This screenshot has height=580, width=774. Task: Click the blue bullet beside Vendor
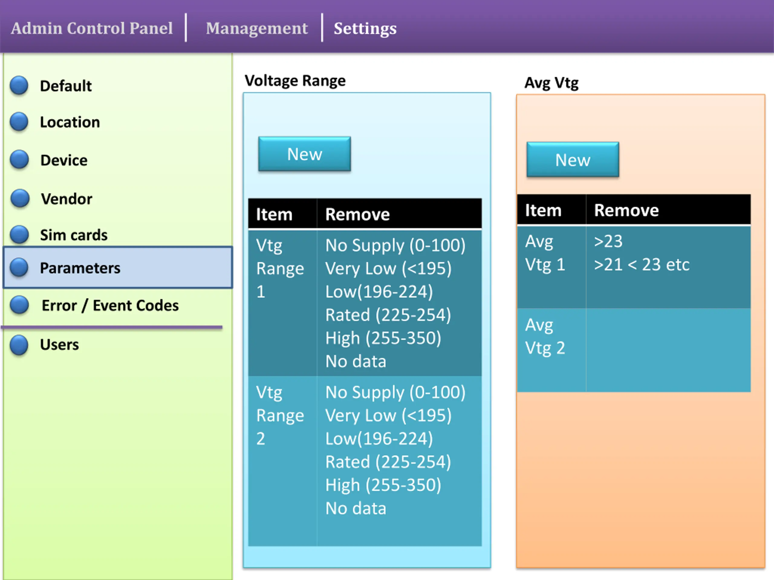coord(20,198)
